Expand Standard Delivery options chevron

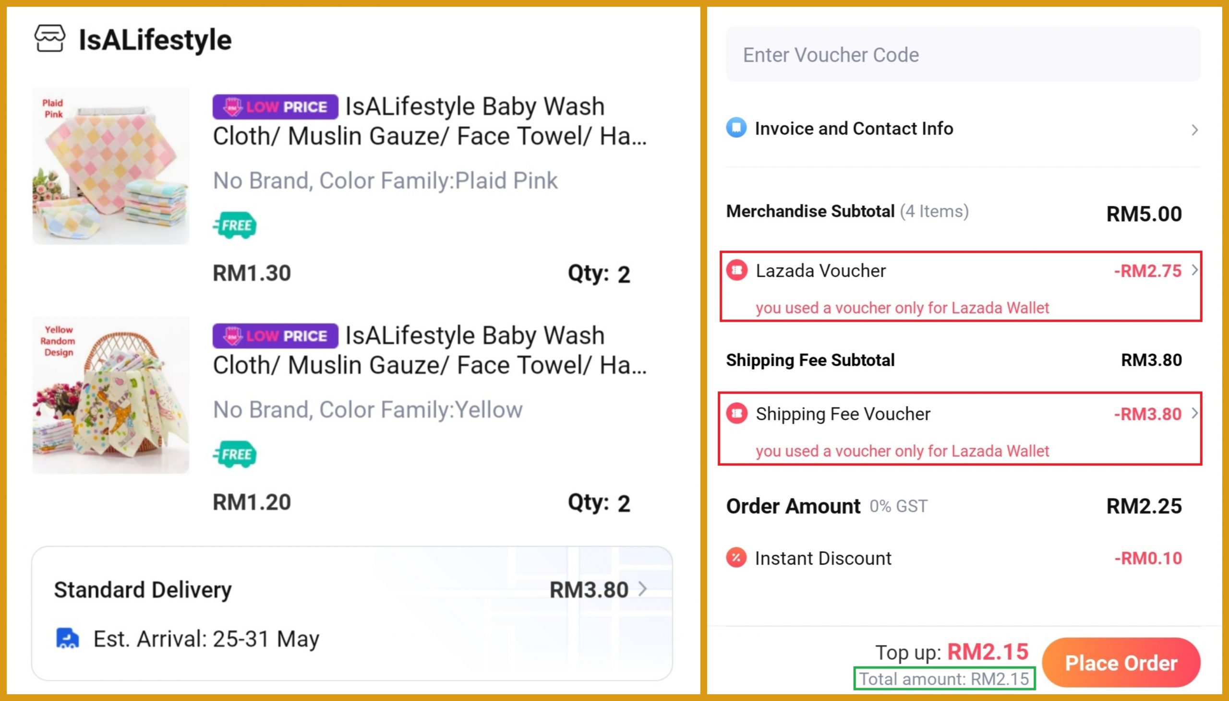click(642, 589)
